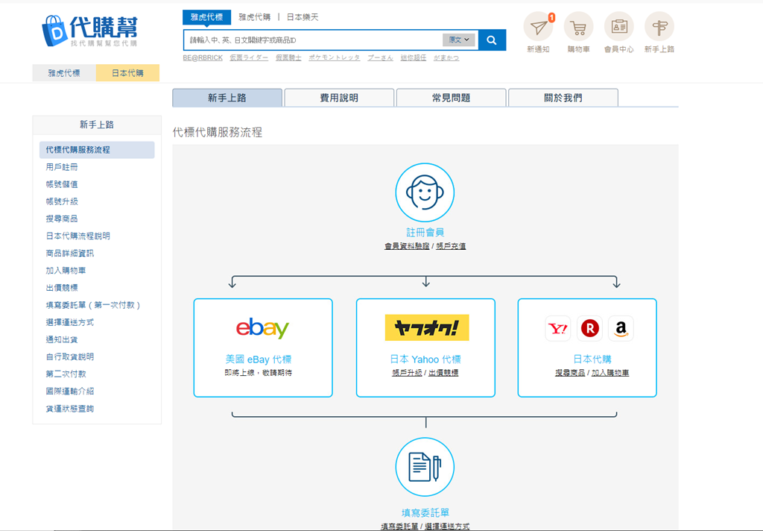Click the 搜尋商品 link in the 日本代購 card
Image resolution: width=763 pixels, height=531 pixels.
[x=570, y=373]
